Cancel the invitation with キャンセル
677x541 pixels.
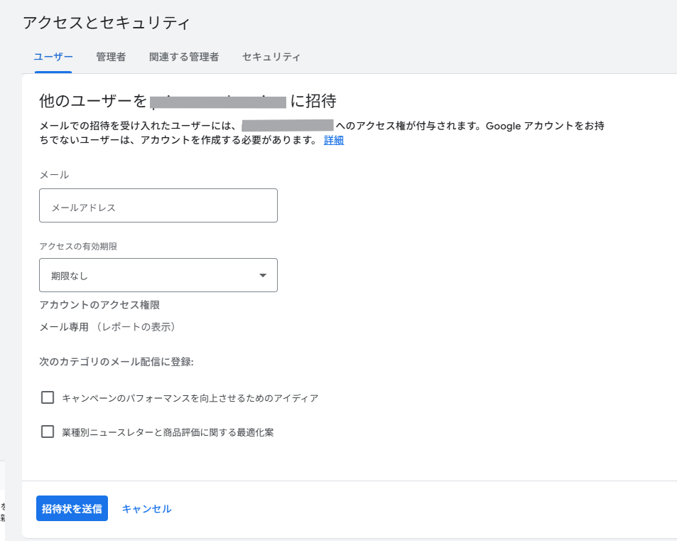click(146, 508)
